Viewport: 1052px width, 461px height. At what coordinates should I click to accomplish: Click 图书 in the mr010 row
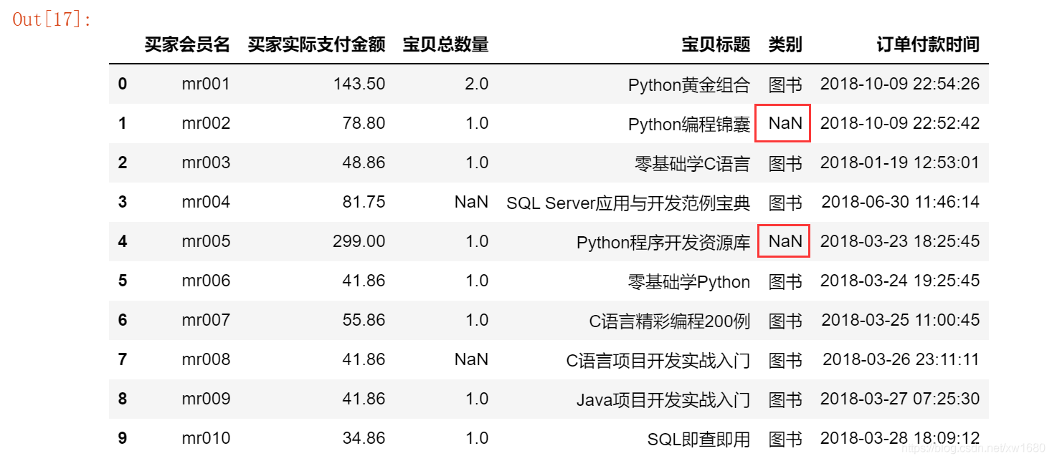pyautogui.click(x=785, y=439)
